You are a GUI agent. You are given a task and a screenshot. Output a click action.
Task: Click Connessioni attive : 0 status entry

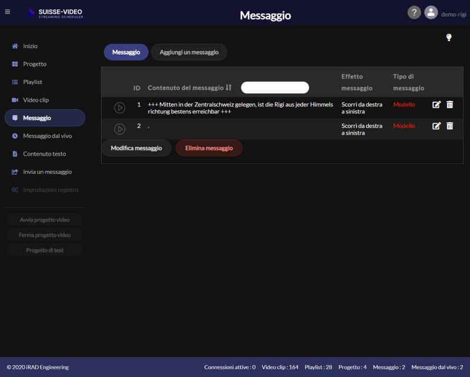click(x=230, y=367)
